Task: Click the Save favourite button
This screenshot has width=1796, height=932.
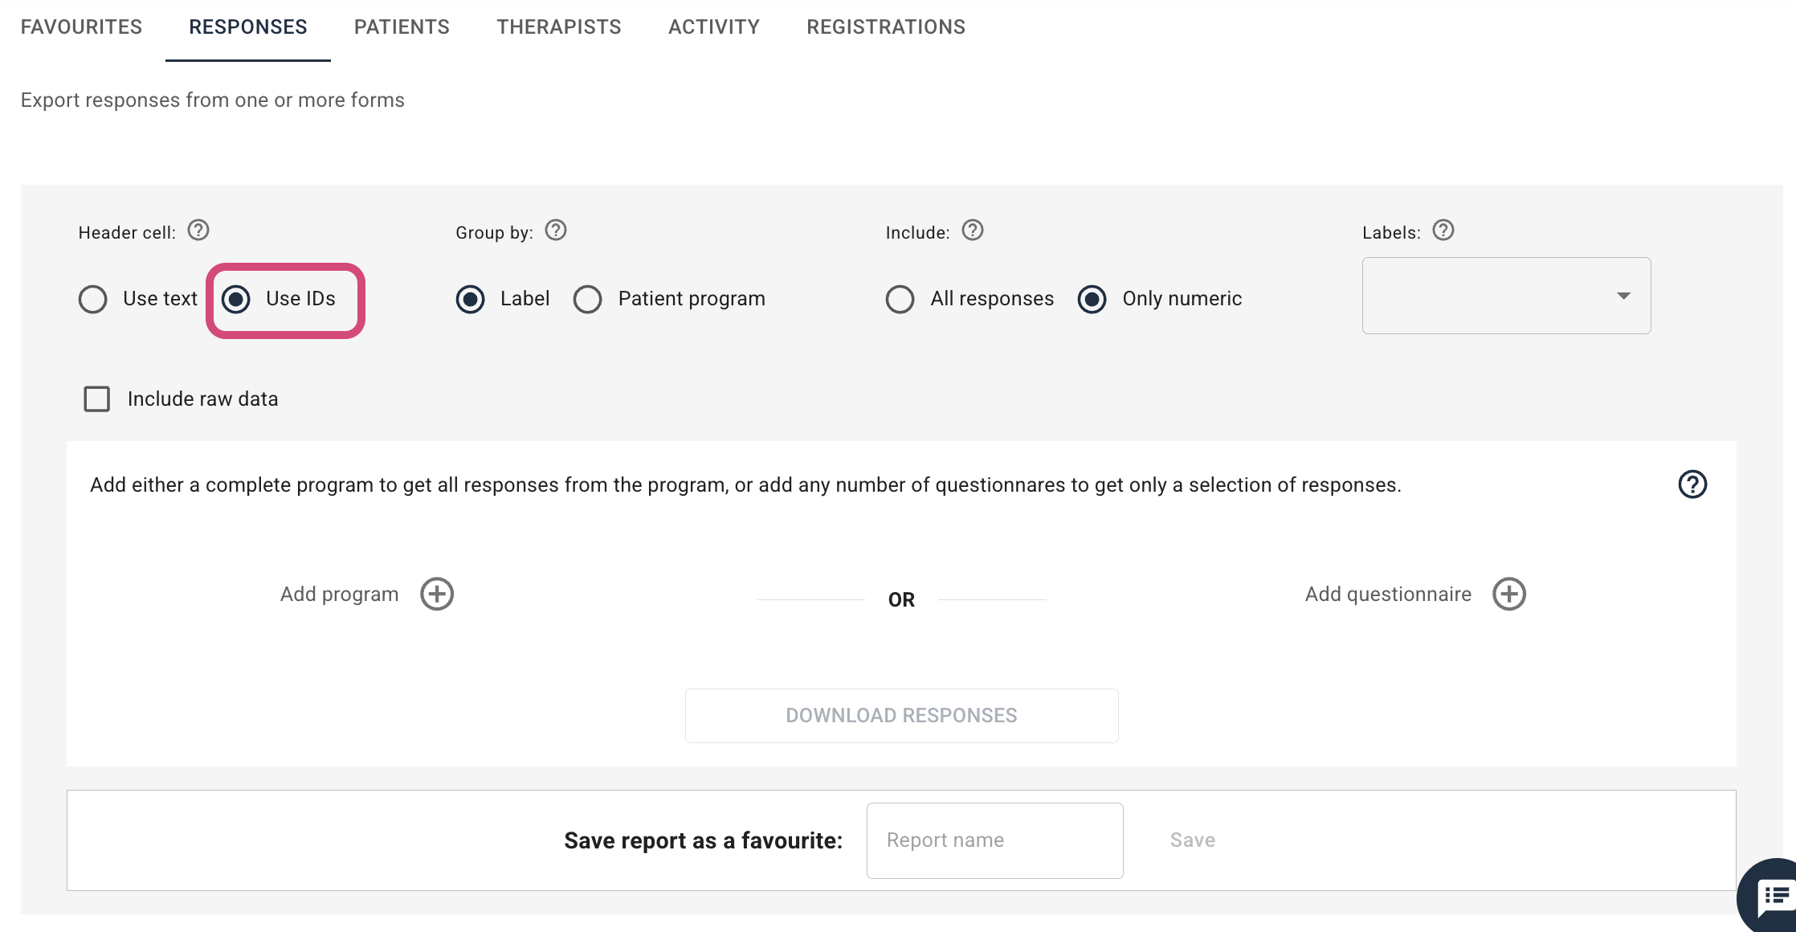Action: [1192, 840]
